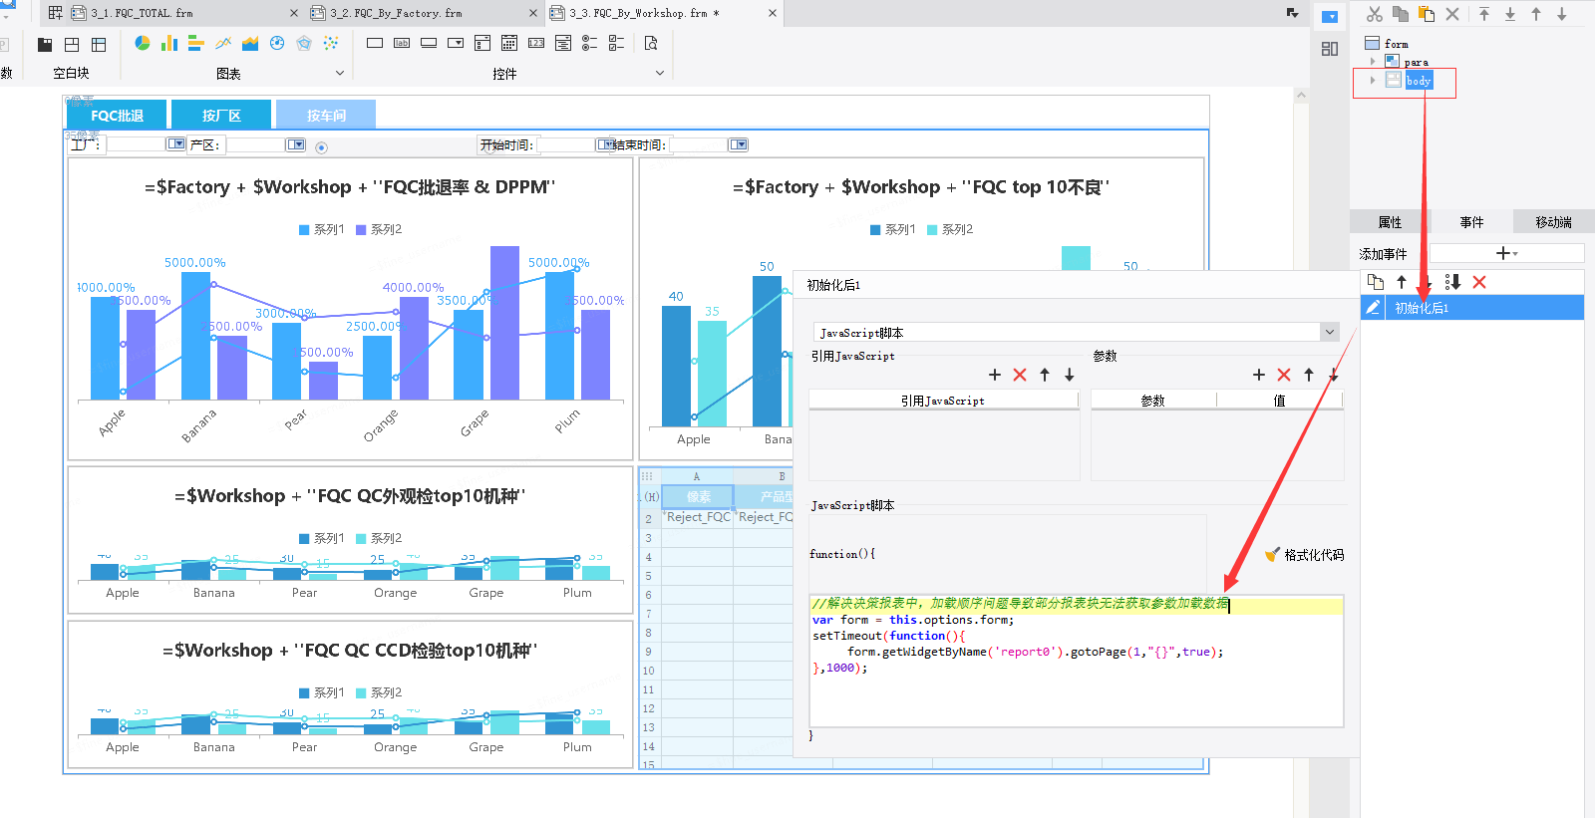The image size is (1595, 818).
Task: Open the 属性 properties tab
Action: 1390,221
